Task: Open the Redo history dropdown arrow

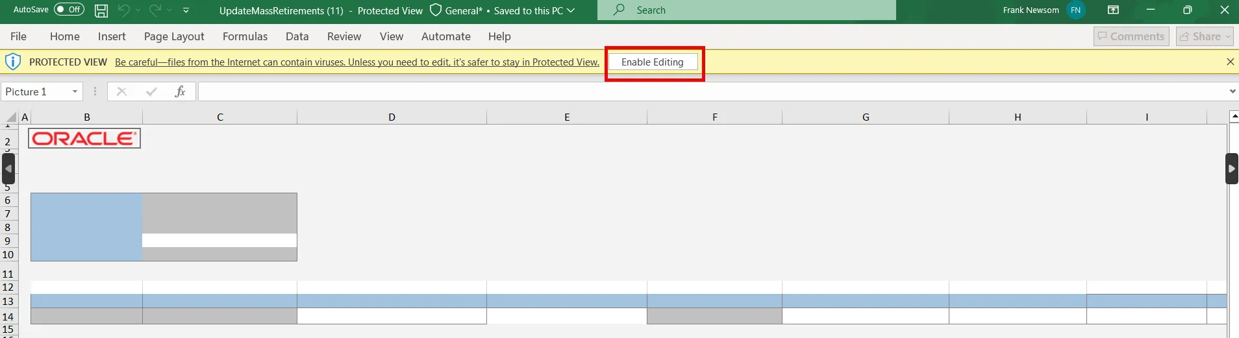Action: click(169, 10)
